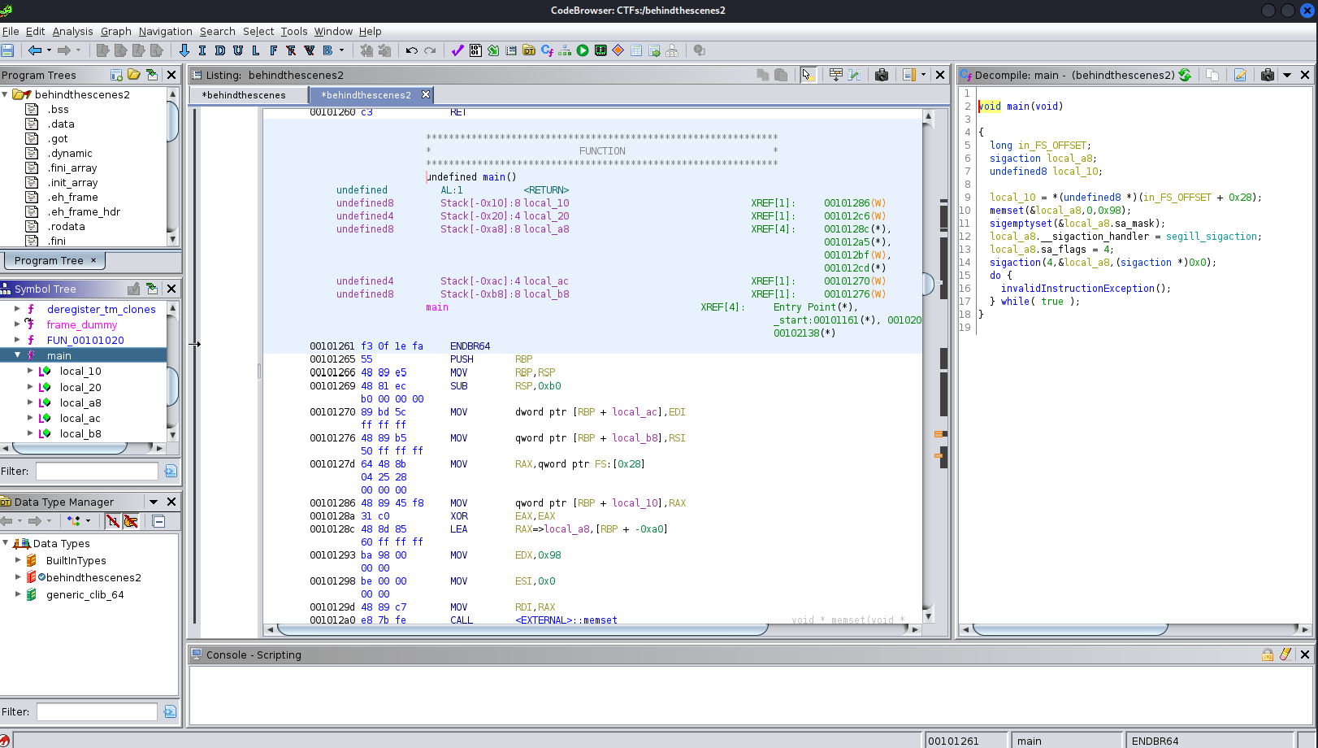Jump to next Defined data (D) icon
1318x748 pixels.
pos(220,50)
